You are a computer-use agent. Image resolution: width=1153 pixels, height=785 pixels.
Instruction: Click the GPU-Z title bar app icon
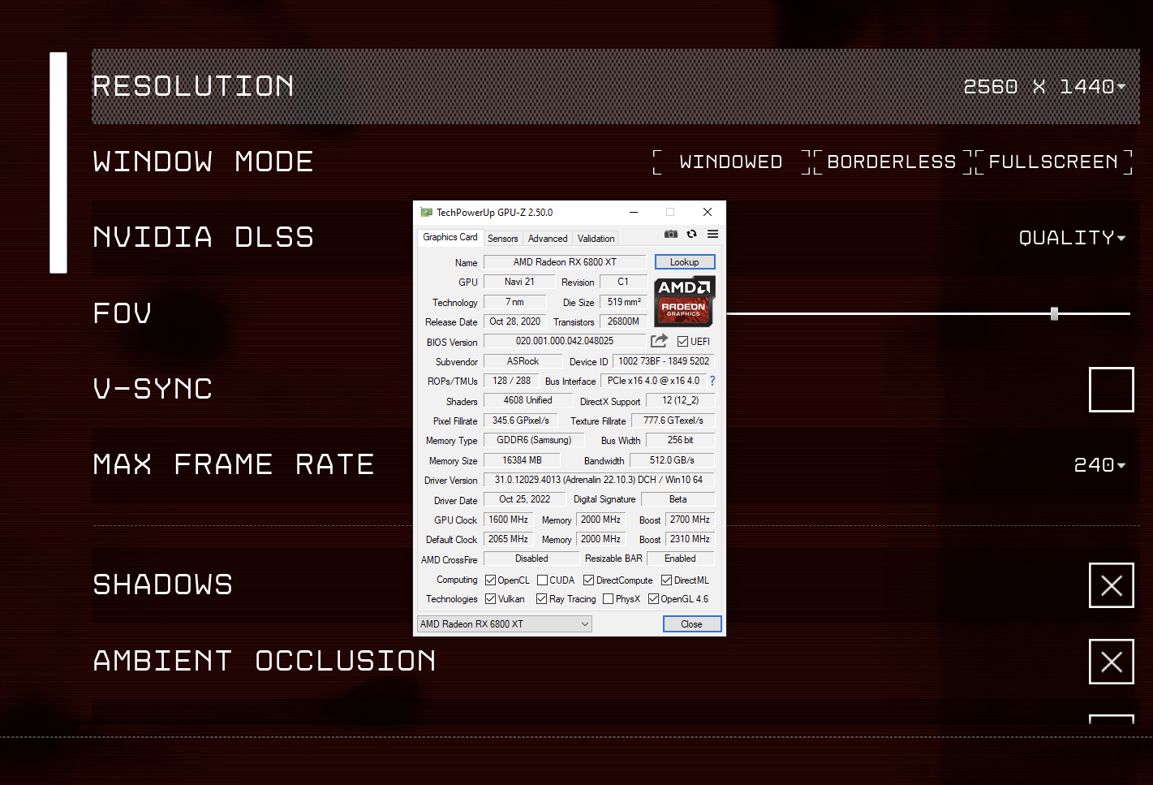pos(426,212)
